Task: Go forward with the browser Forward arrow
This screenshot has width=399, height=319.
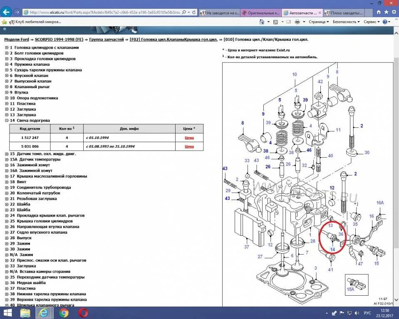Action: point(17,12)
